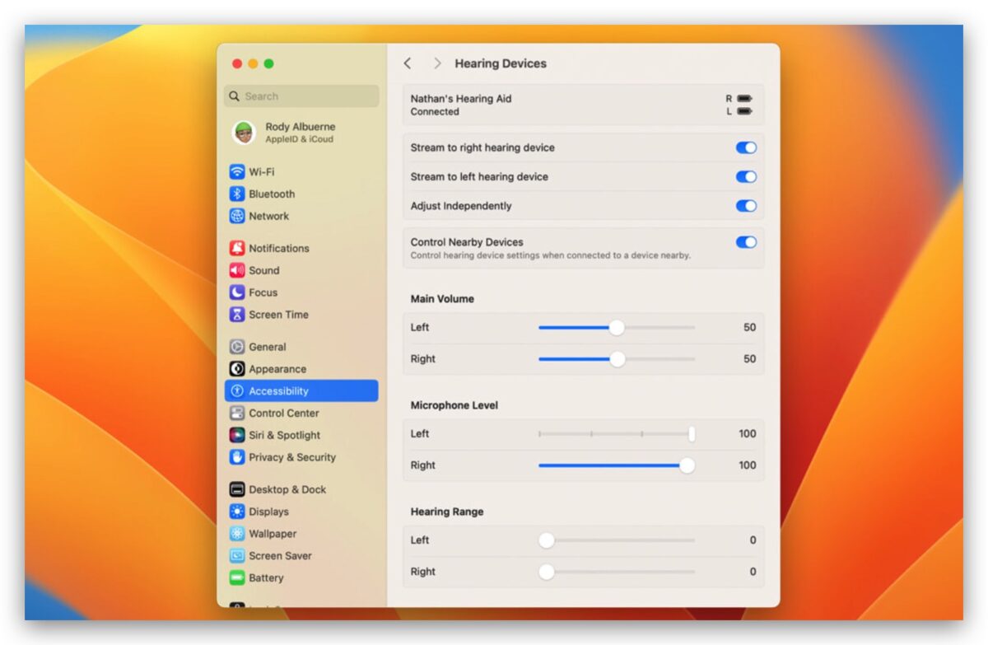Click the Nathan's Hearing Aid row
Viewport: 988px width, 645px height.
[583, 105]
